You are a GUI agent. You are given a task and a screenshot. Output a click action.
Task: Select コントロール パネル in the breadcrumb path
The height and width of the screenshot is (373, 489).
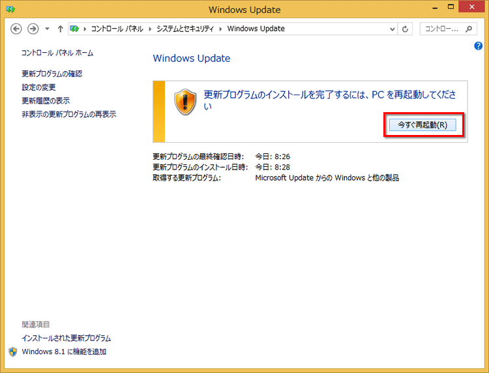[x=119, y=29]
